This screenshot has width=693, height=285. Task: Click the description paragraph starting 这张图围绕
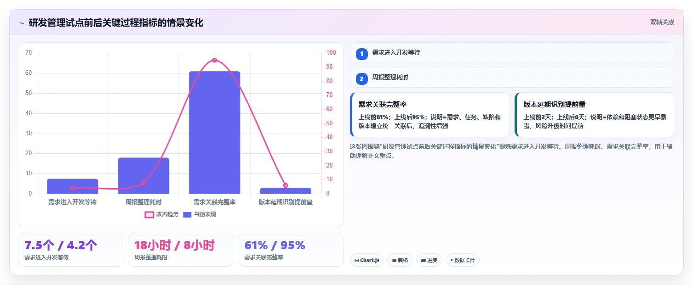(x=511, y=151)
